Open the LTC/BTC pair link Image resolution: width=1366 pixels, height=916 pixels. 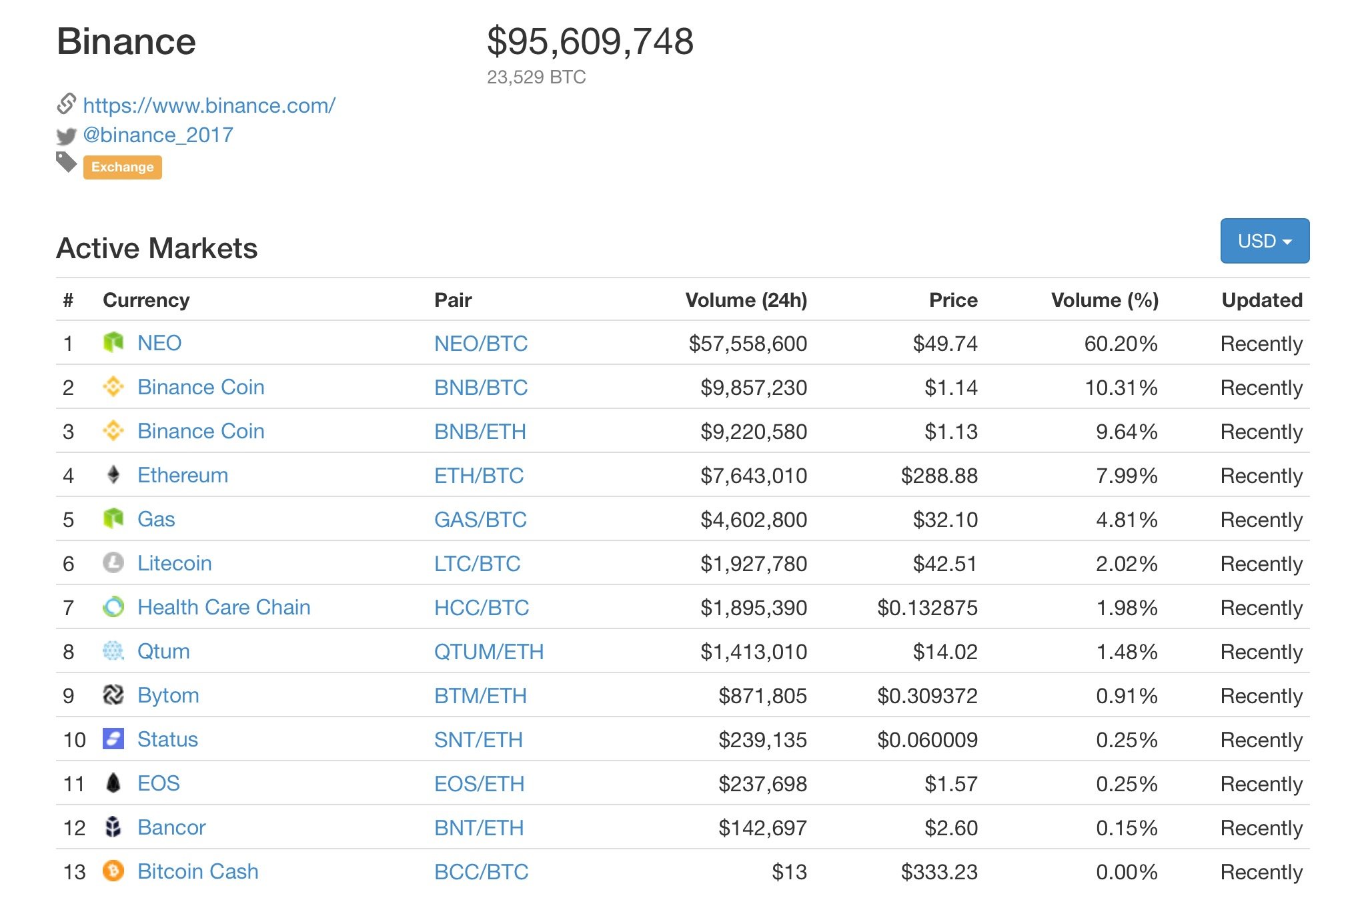click(477, 564)
